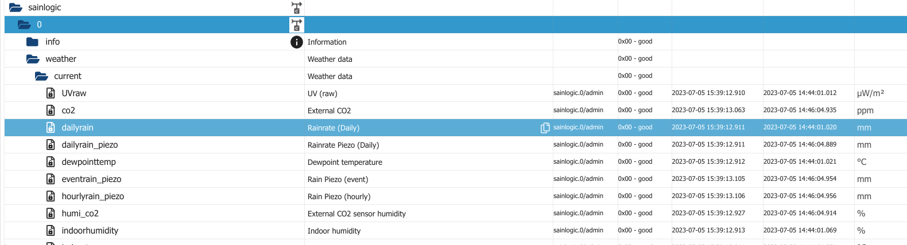Click the state file icon for UVraw
The image size is (907, 245).
(51, 93)
